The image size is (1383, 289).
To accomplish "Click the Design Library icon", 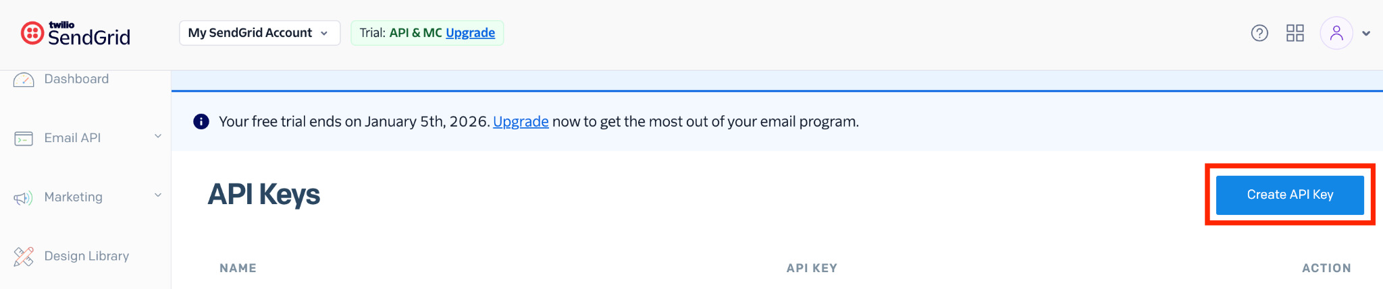I will [x=24, y=256].
